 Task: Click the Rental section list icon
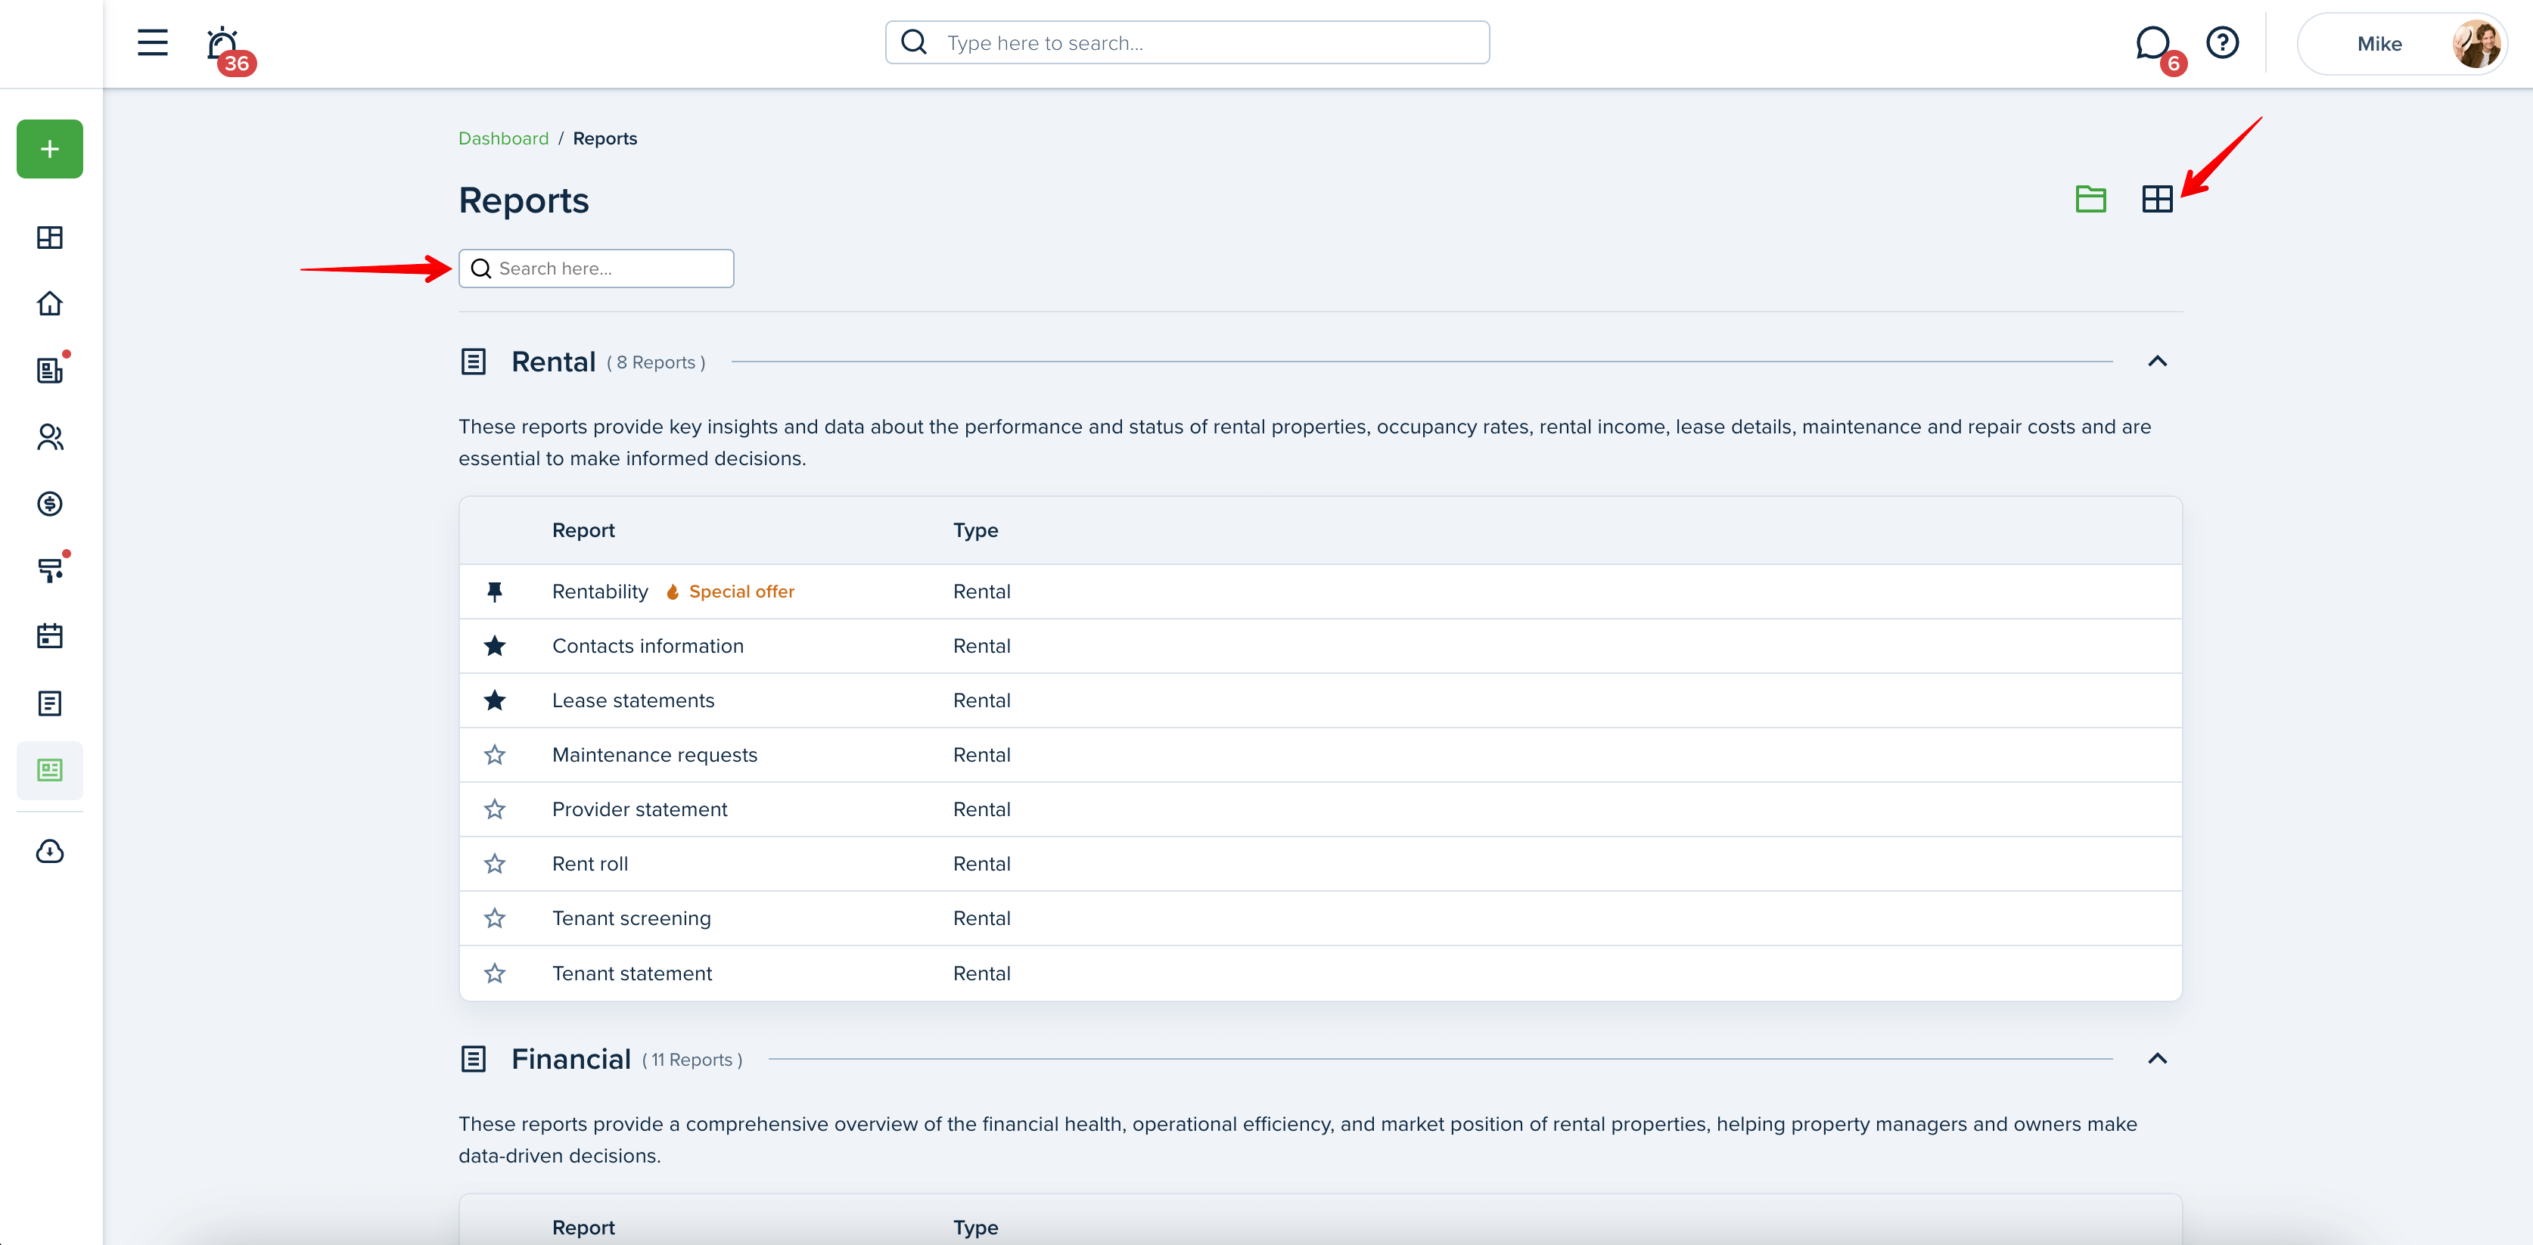point(473,362)
